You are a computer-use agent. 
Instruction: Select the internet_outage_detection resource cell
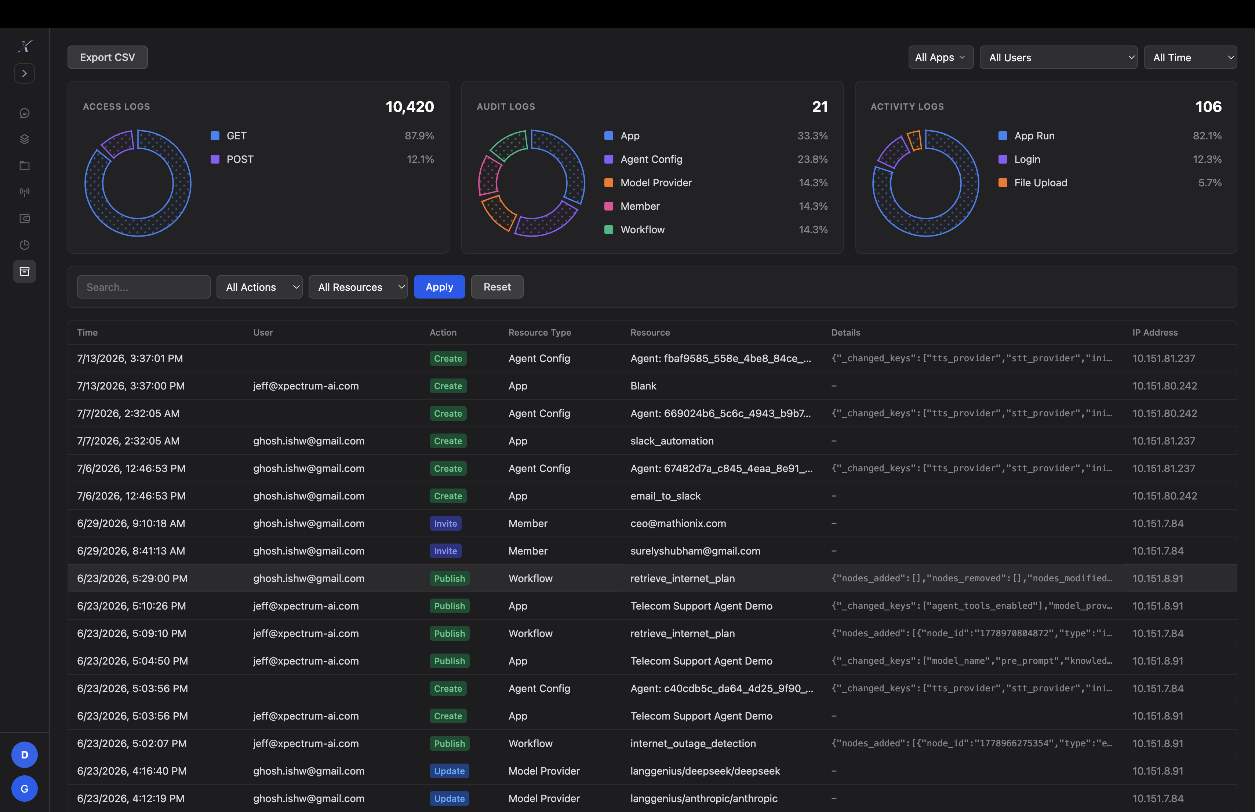click(x=693, y=743)
